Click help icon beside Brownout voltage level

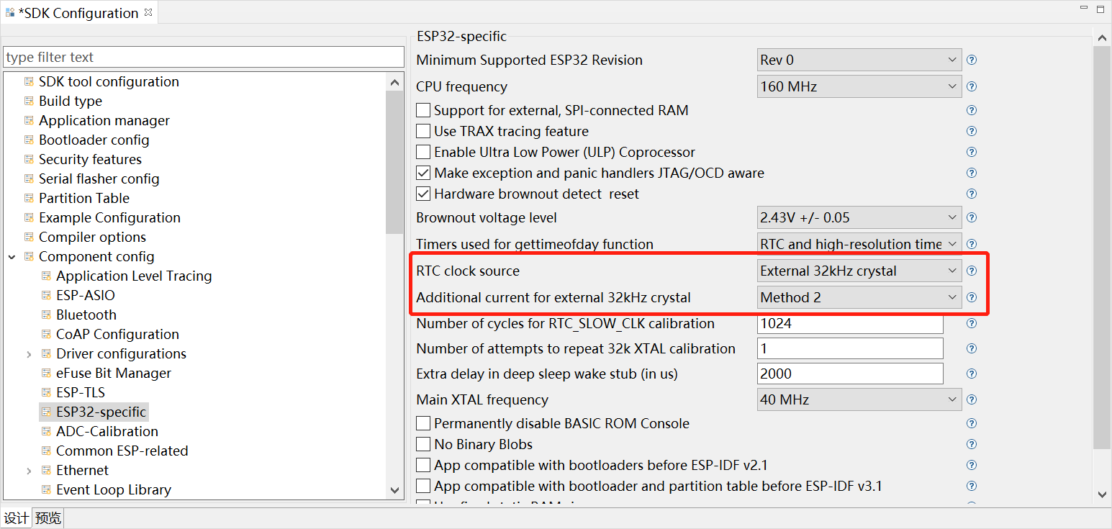click(972, 217)
